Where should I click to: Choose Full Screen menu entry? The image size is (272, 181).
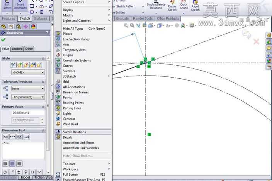(83, 174)
